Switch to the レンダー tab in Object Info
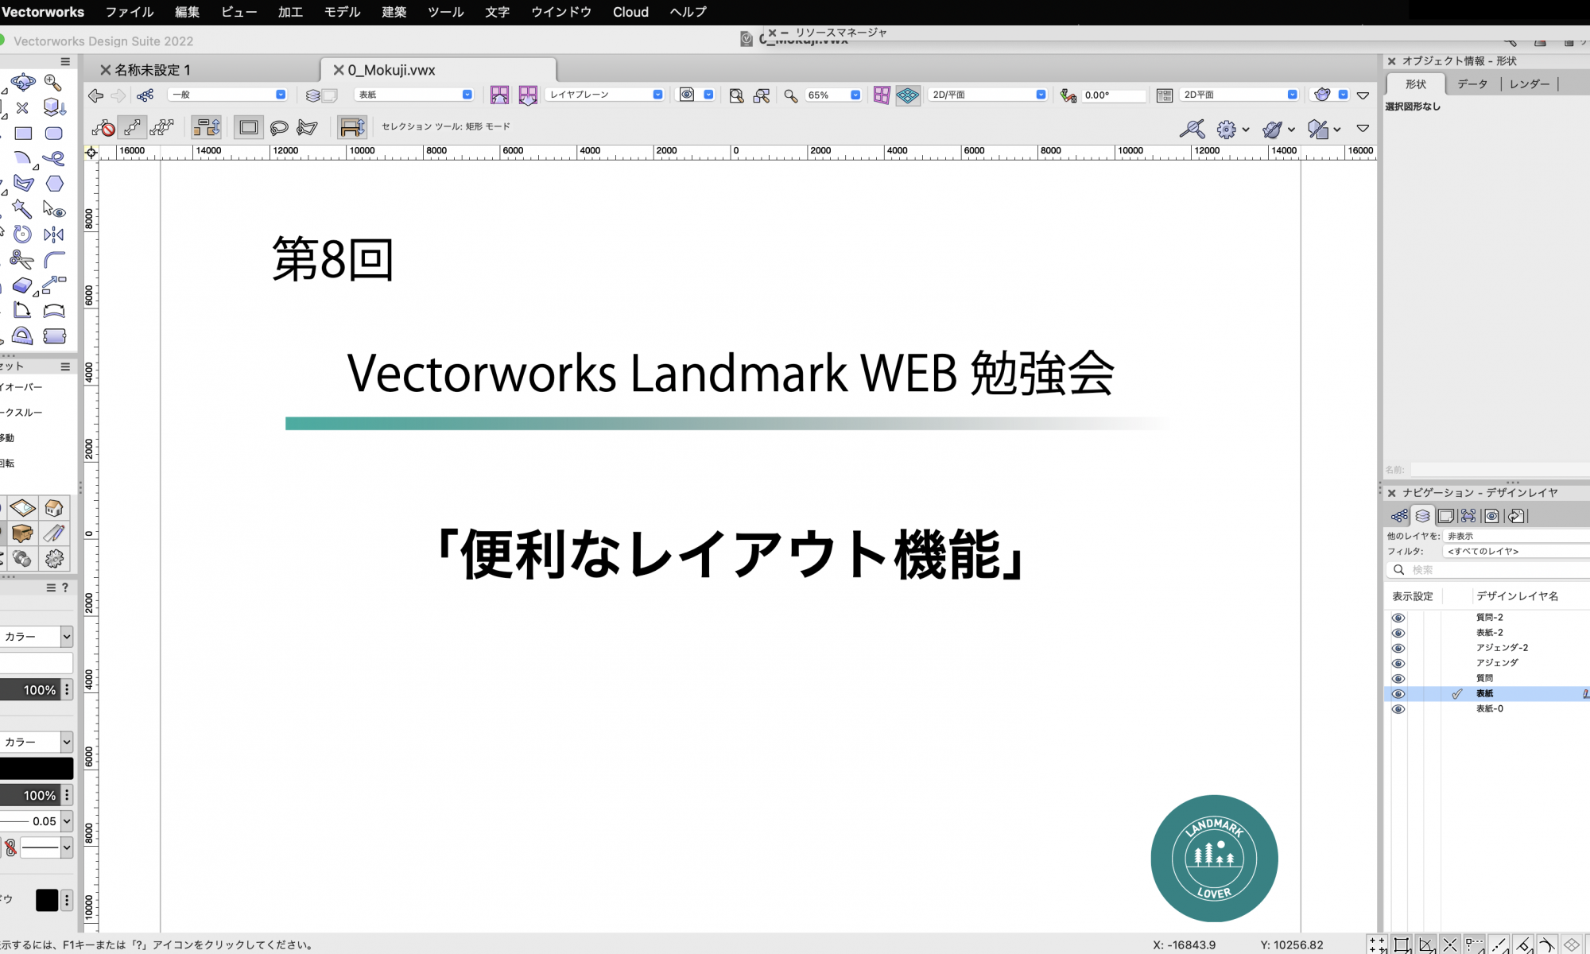 point(1530,84)
